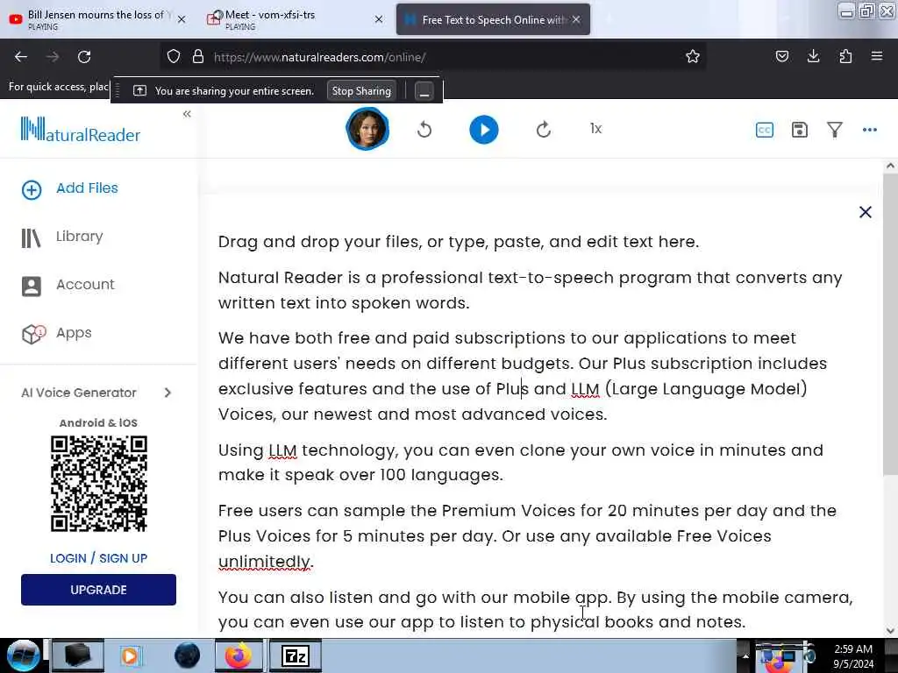Close the Bill Jensen YouTube tab
The image size is (898, 673).
coord(182,19)
